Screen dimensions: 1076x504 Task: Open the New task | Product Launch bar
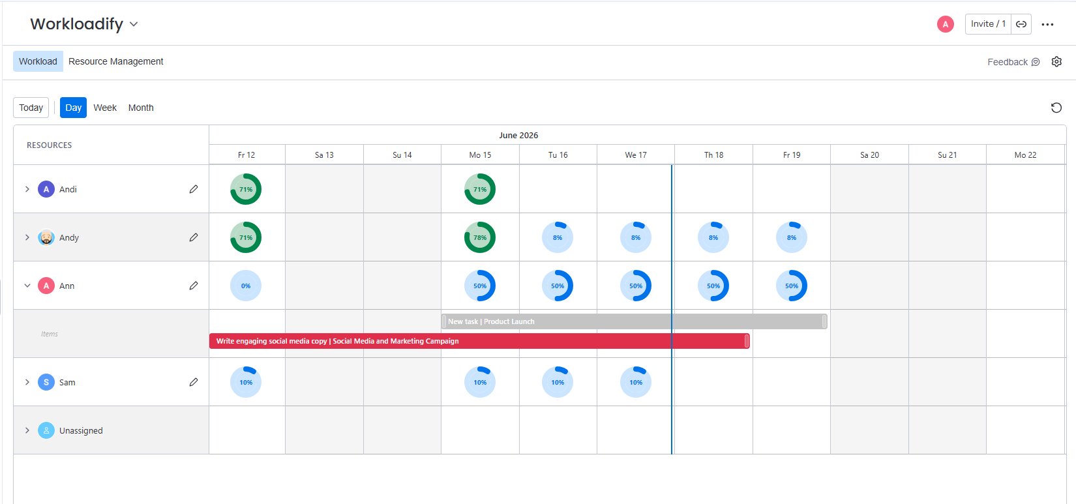point(635,321)
